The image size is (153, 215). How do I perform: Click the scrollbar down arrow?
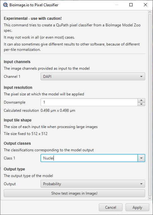(x=150, y=198)
